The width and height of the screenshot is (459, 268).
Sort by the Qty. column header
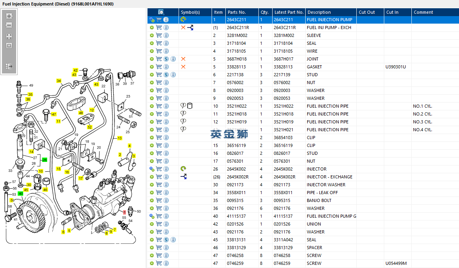point(265,12)
